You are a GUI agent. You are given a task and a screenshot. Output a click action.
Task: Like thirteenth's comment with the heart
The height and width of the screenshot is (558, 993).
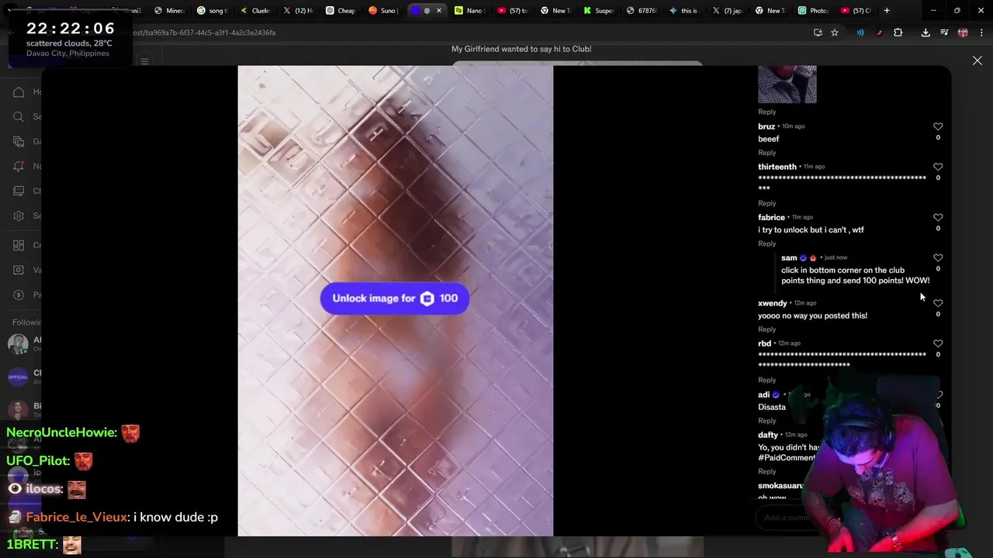(x=938, y=167)
